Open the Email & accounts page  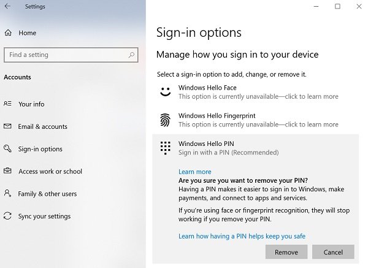pos(43,126)
